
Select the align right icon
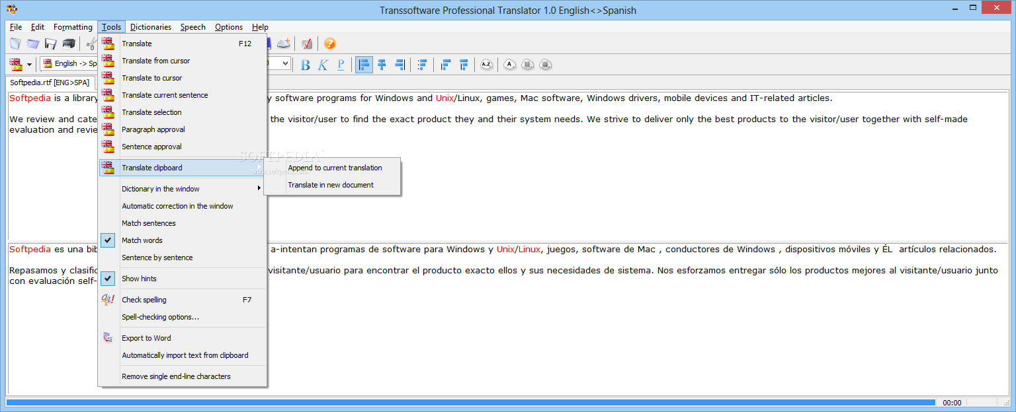click(400, 64)
